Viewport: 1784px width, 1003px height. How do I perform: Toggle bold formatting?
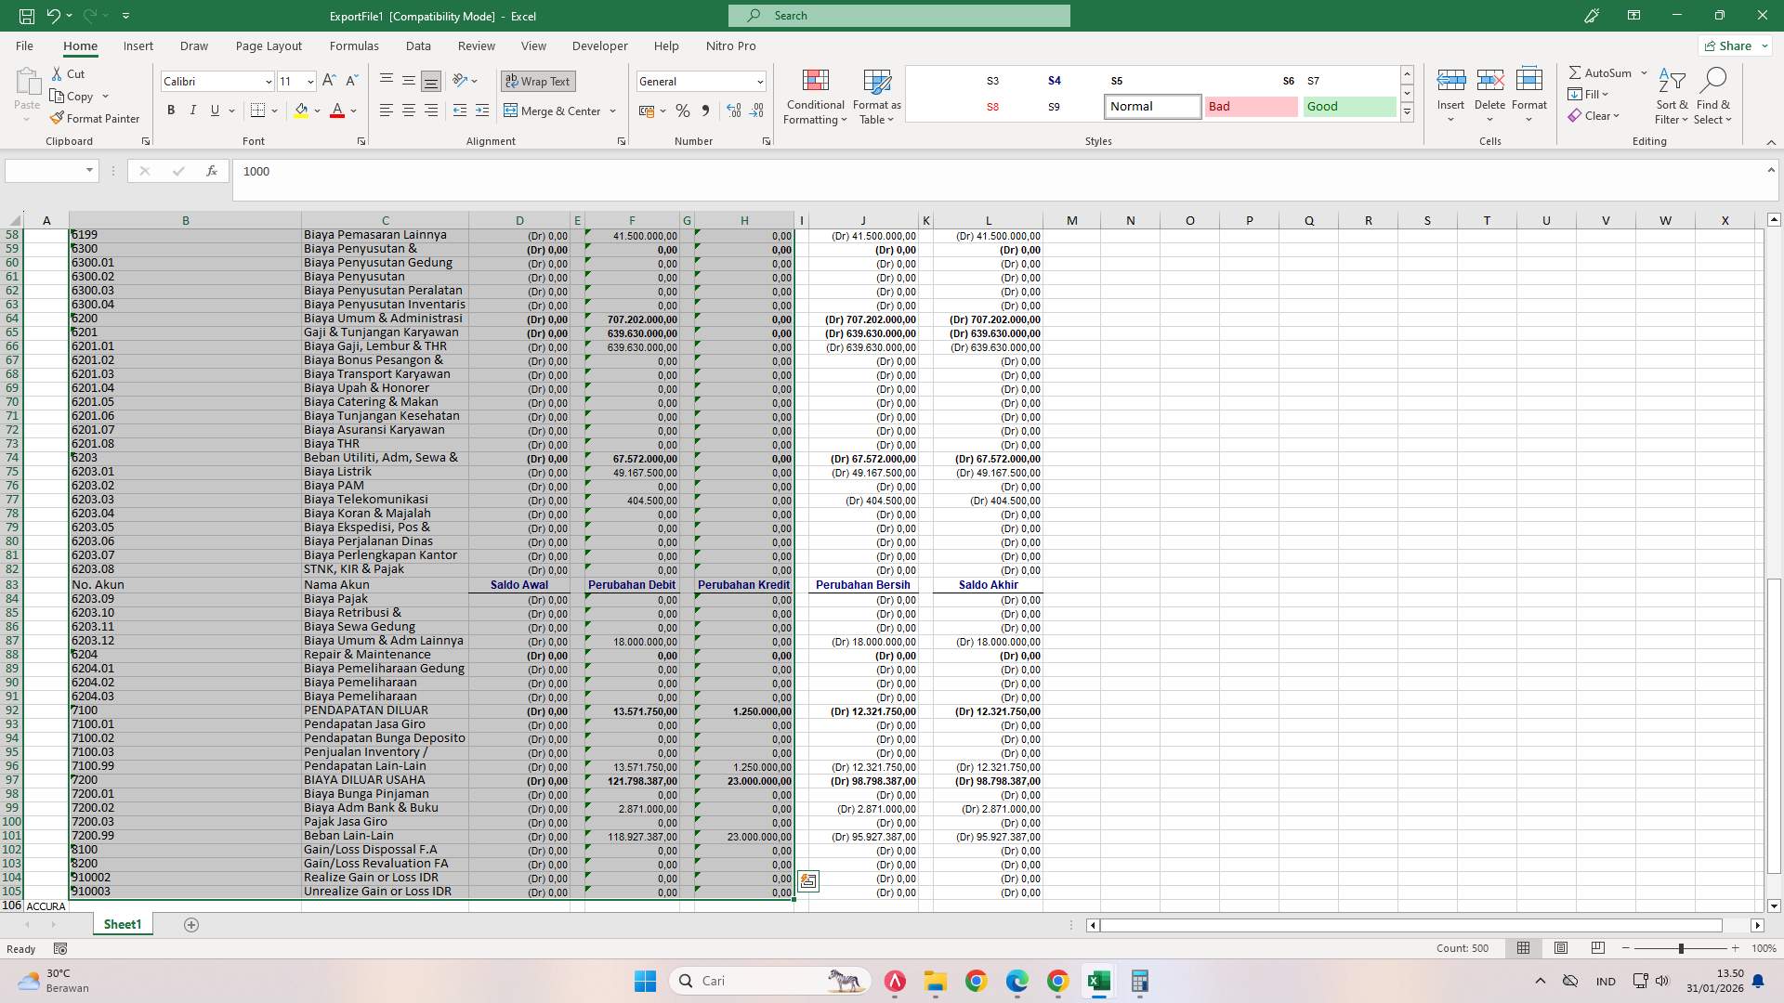point(170,111)
